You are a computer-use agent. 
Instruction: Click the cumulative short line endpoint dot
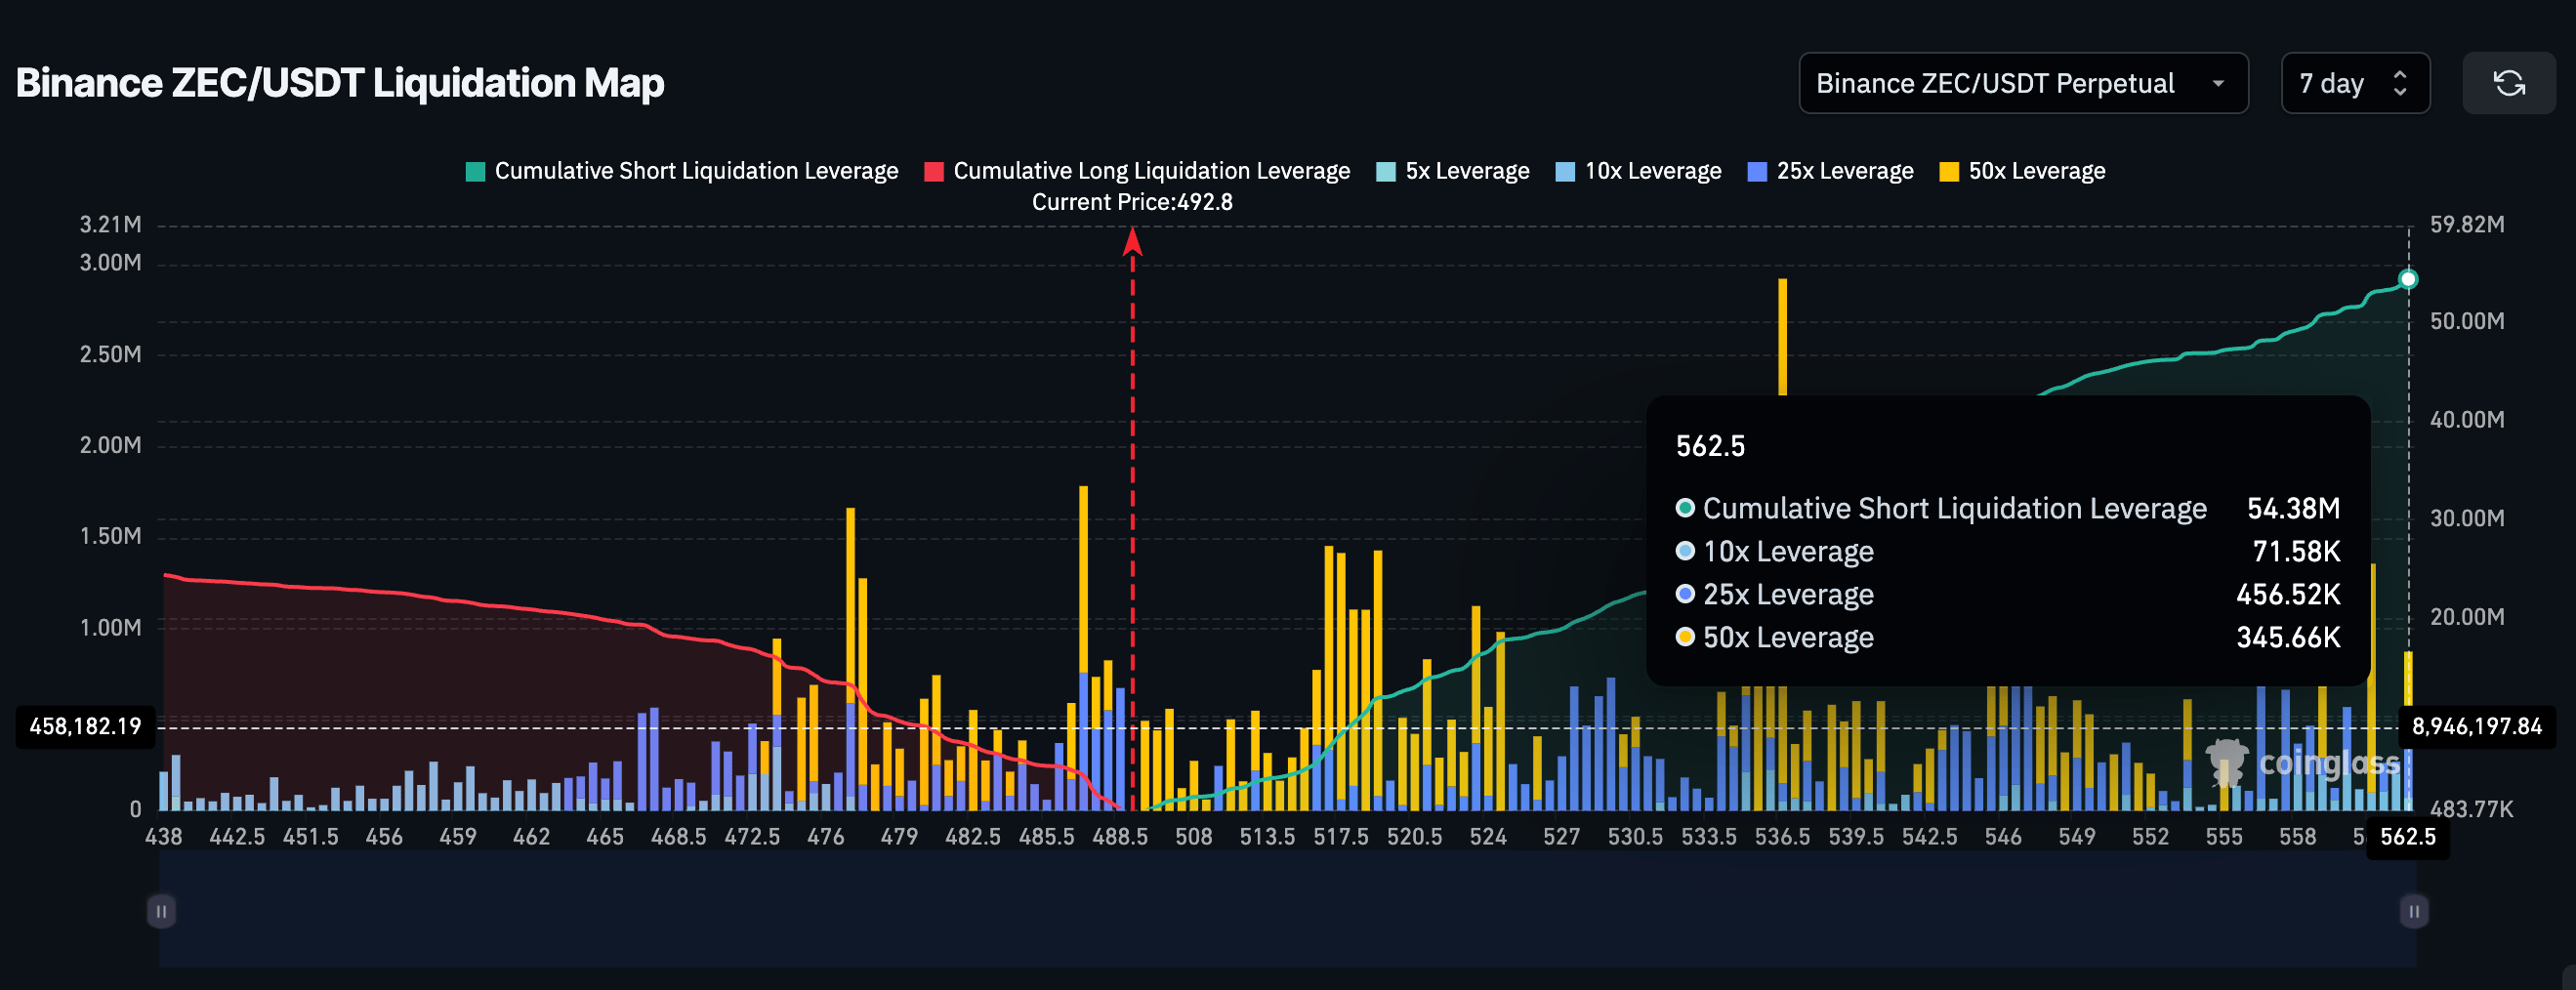point(2408,279)
